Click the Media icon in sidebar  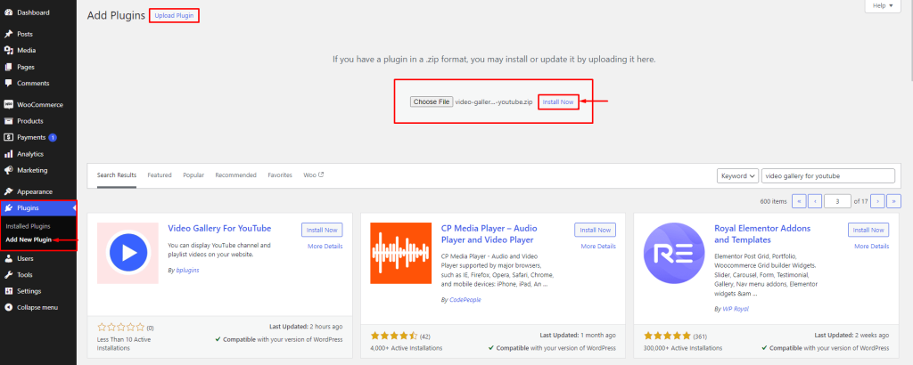pyautogui.click(x=9, y=51)
